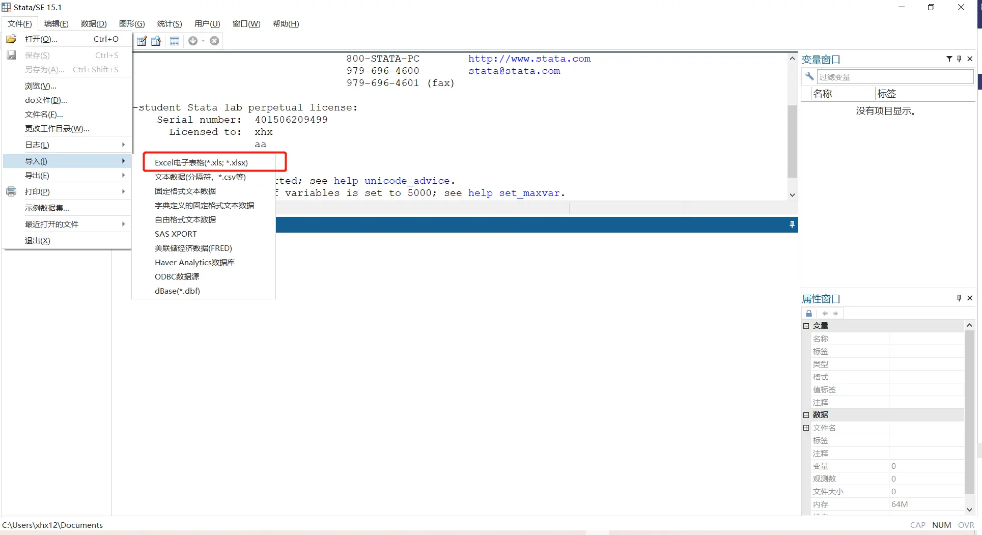Click the funnel filter icon in 变量窗口

949,59
